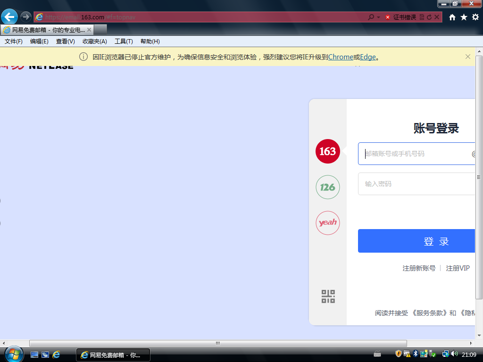Open the 编辑(E) menu

pyautogui.click(x=39, y=41)
